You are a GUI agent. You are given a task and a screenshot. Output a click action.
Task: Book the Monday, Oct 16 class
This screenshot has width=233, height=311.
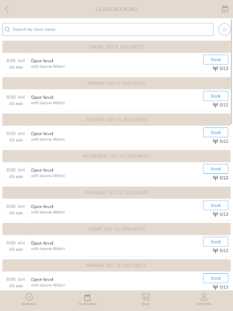[216, 278]
